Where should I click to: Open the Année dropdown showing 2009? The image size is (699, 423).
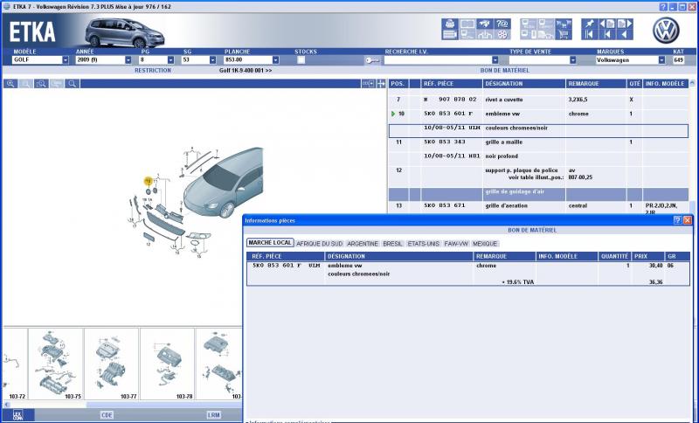(x=128, y=60)
